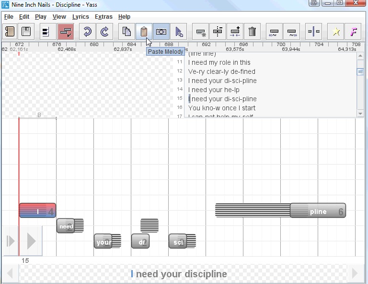Play the current line with large play arrow
368x284 pixels.
click(x=31, y=241)
